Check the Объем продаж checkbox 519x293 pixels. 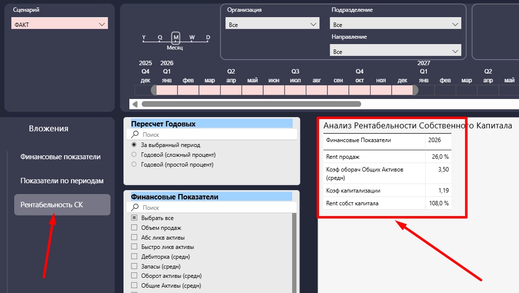click(x=134, y=227)
